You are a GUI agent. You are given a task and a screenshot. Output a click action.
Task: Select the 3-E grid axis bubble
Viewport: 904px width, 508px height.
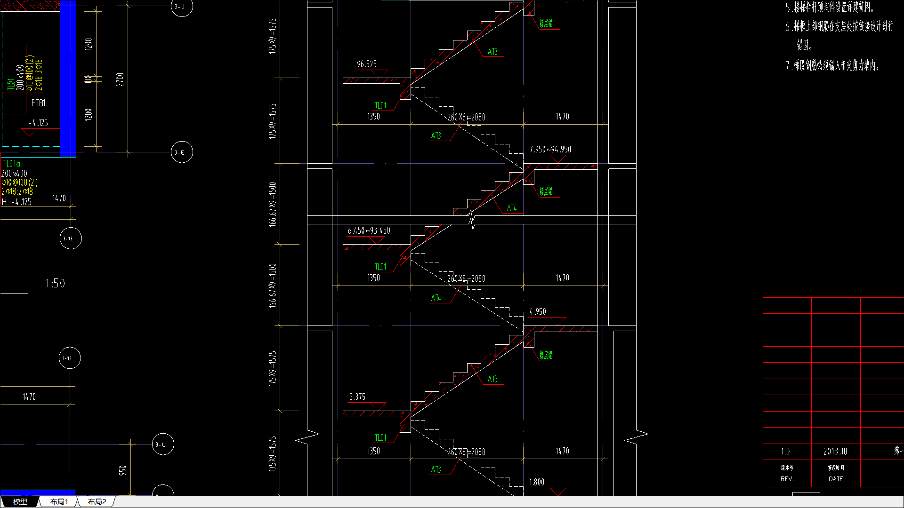[x=182, y=152]
